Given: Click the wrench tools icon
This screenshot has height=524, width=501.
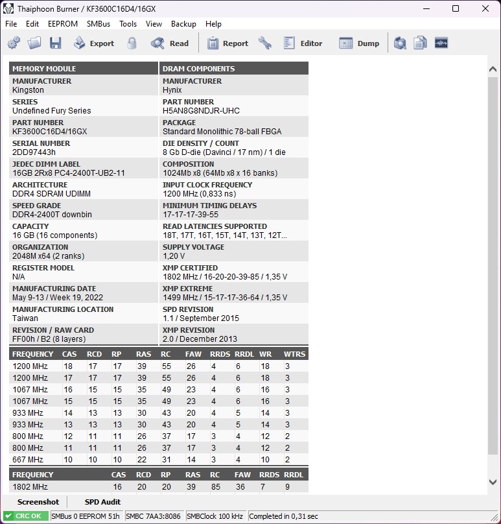Looking at the screenshot, I should pos(265,43).
